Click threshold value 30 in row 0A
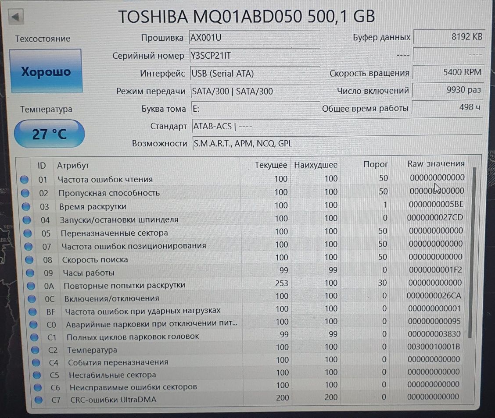495x418 pixels. (x=382, y=283)
